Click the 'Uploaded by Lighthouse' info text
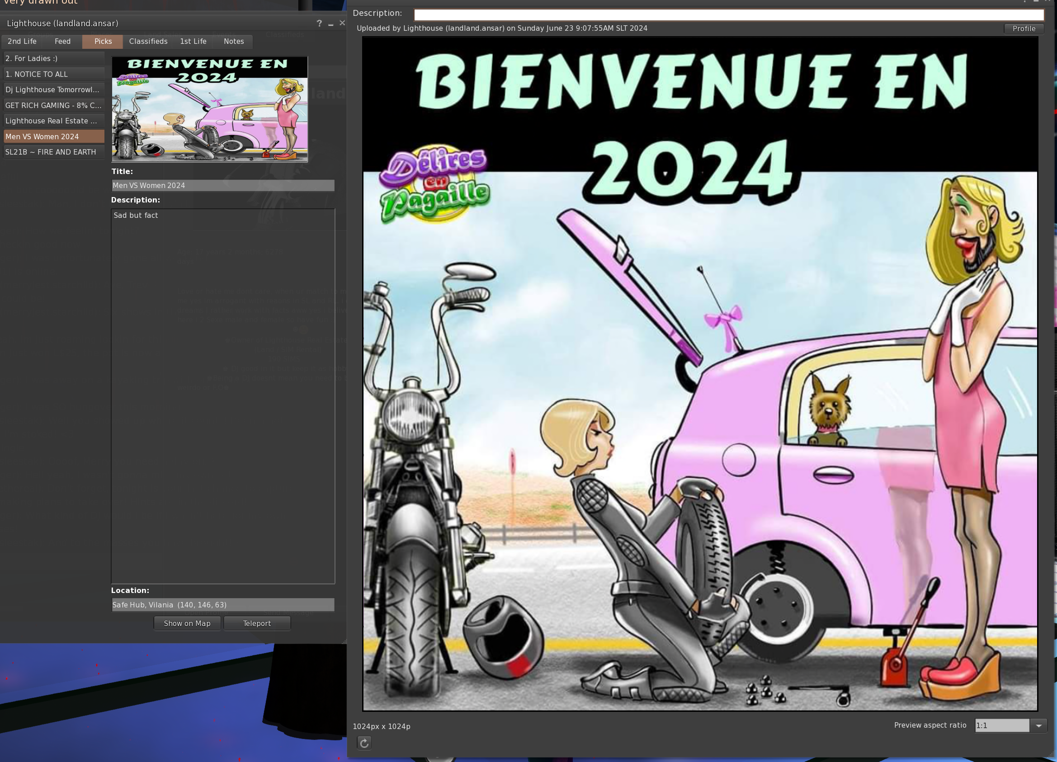 click(x=502, y=28)
